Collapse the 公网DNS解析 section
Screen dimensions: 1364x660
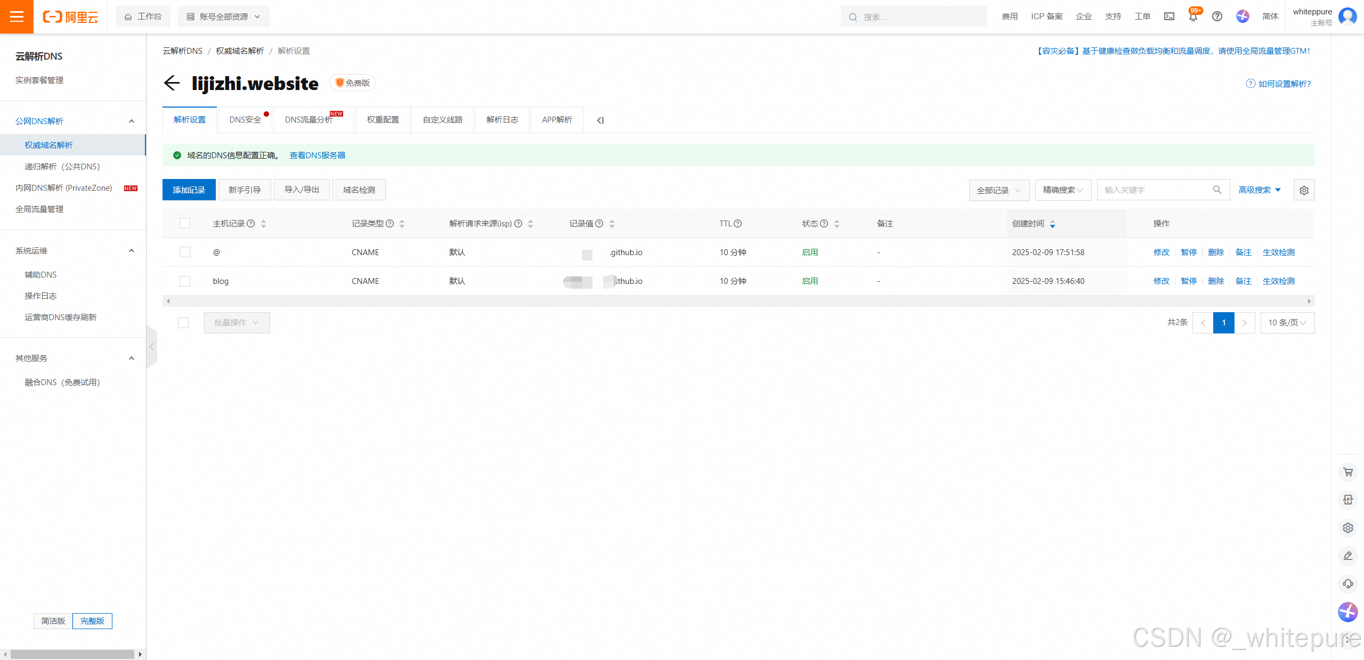pyautogui.click(x=131, y=121)
